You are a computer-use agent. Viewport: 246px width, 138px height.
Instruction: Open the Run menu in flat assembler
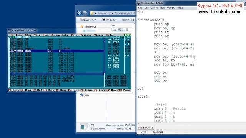(162, 8)
